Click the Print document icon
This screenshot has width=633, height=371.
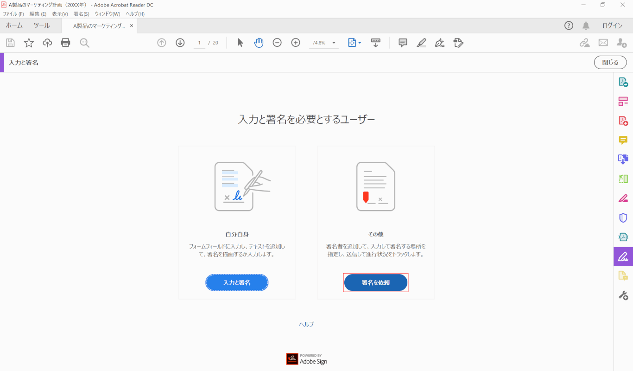pos(65,42)
